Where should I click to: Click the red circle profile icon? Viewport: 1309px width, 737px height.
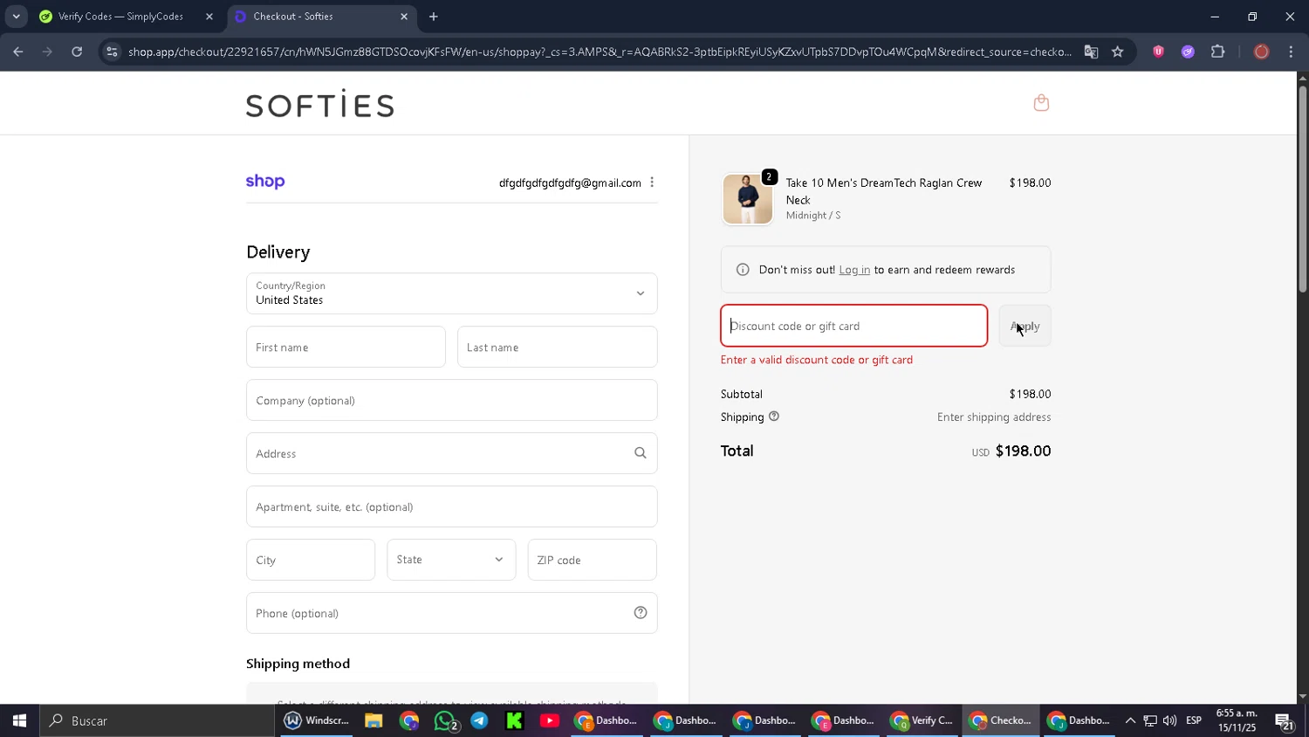[x=1262, y=52]
